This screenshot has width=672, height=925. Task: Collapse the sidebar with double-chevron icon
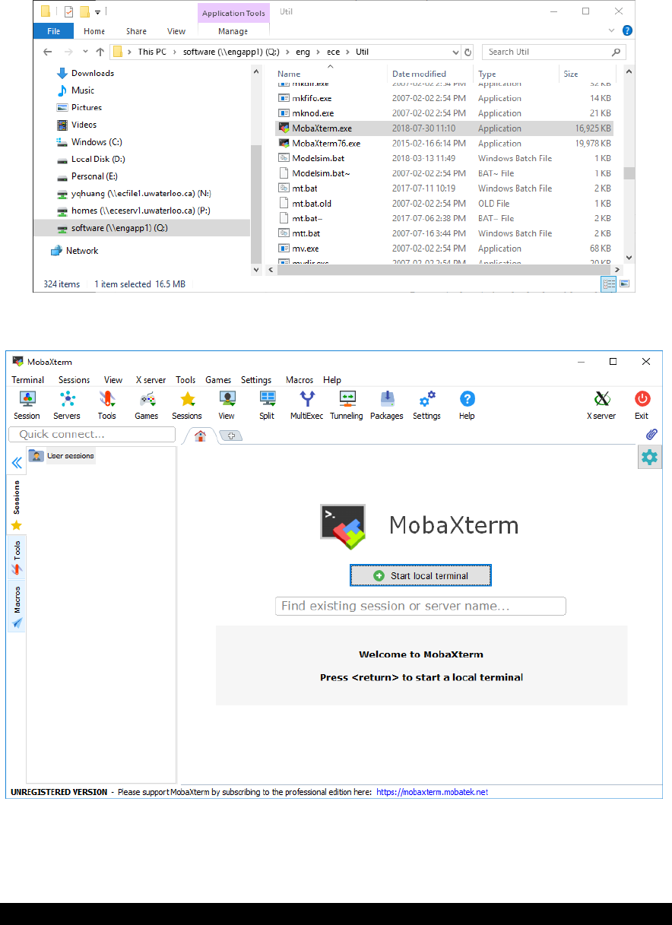pyautogui.click(x=17, y=462)
